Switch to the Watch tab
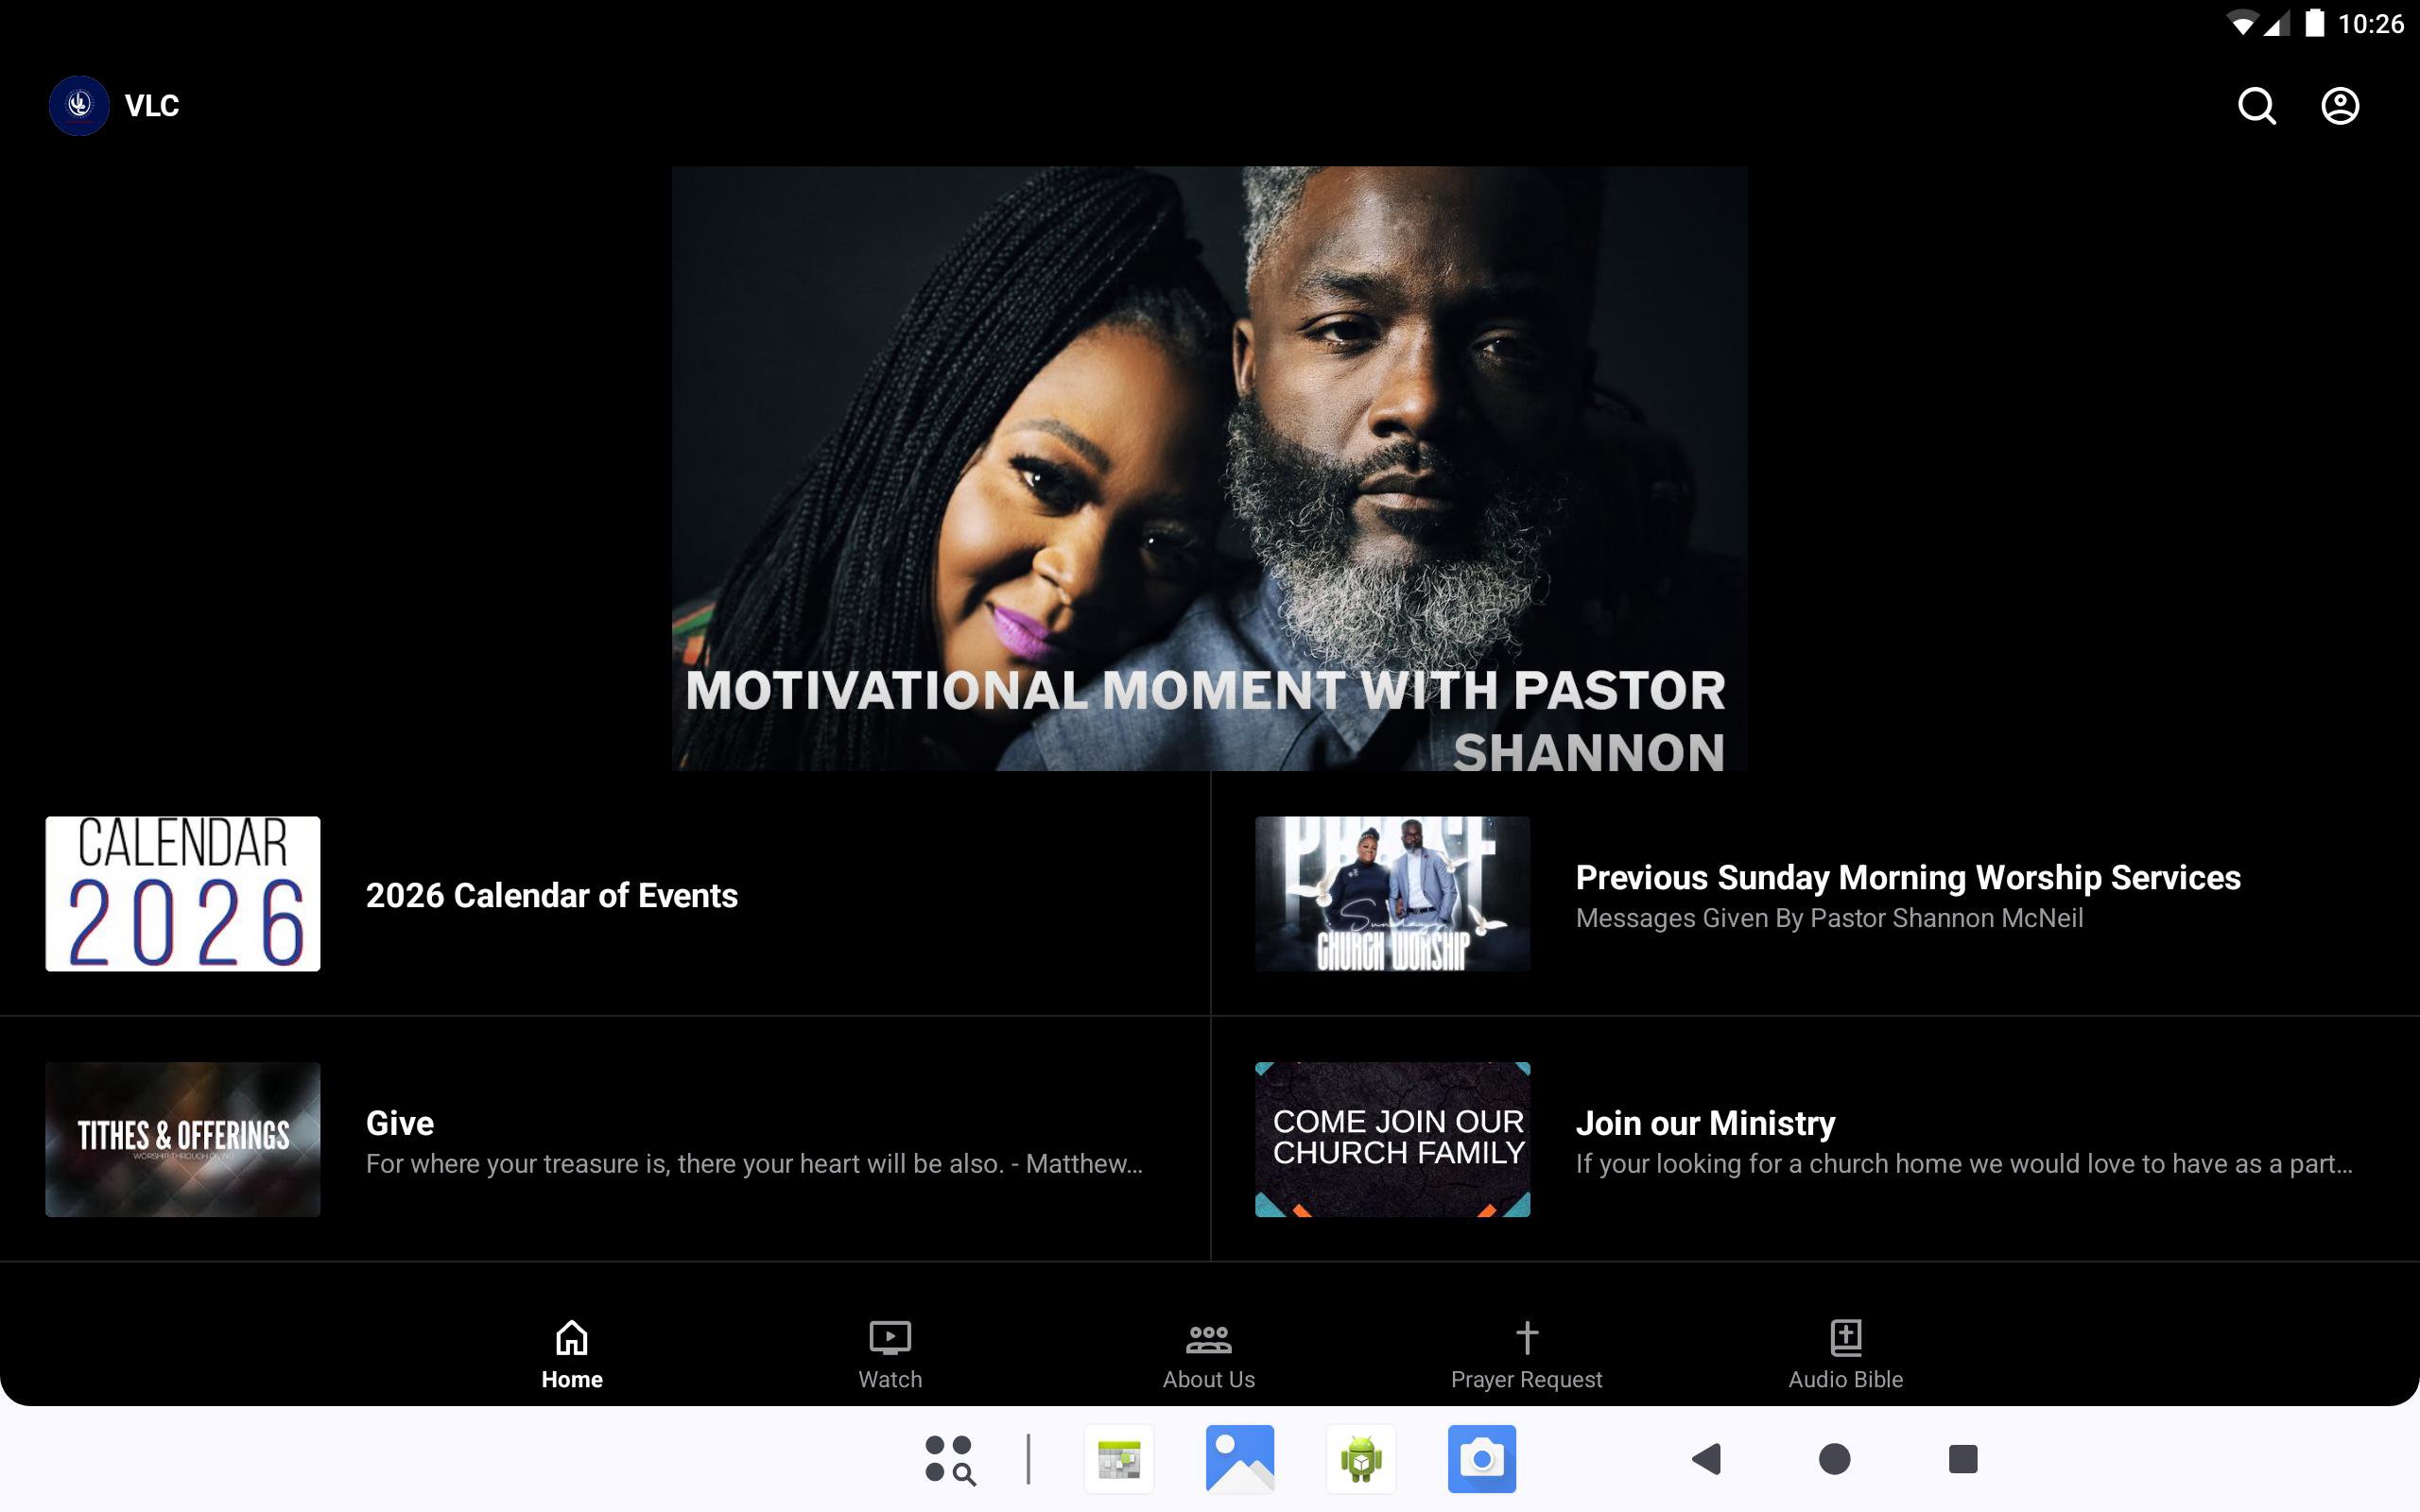Screen dimensions: 2420x1512 (889, 1354)
